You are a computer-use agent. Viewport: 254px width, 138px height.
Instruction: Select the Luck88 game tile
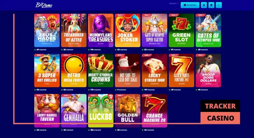[101, 111]
